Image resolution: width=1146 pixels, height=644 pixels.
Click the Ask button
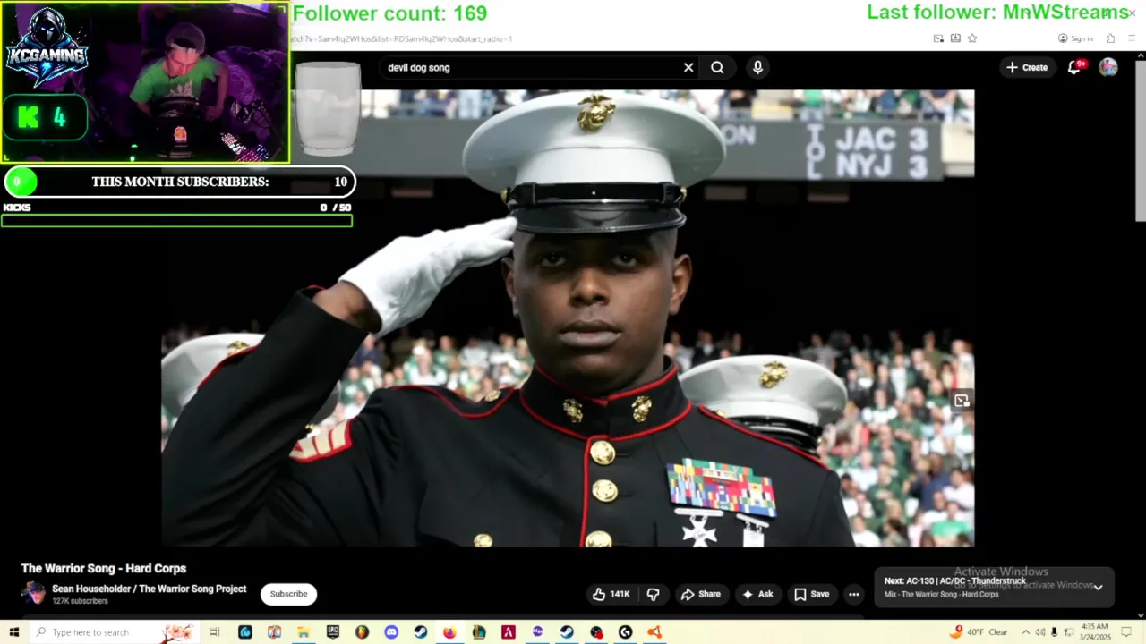757,594
